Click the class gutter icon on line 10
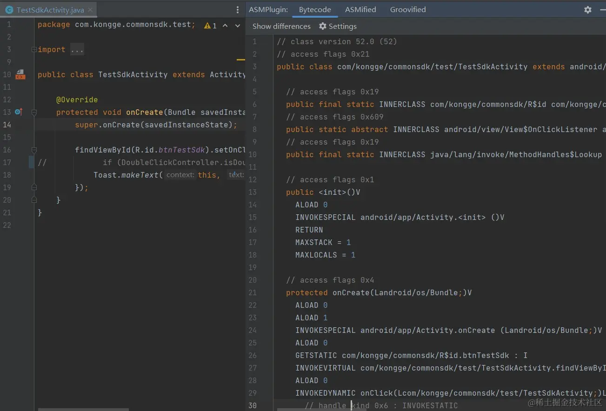 click(20, 74)
